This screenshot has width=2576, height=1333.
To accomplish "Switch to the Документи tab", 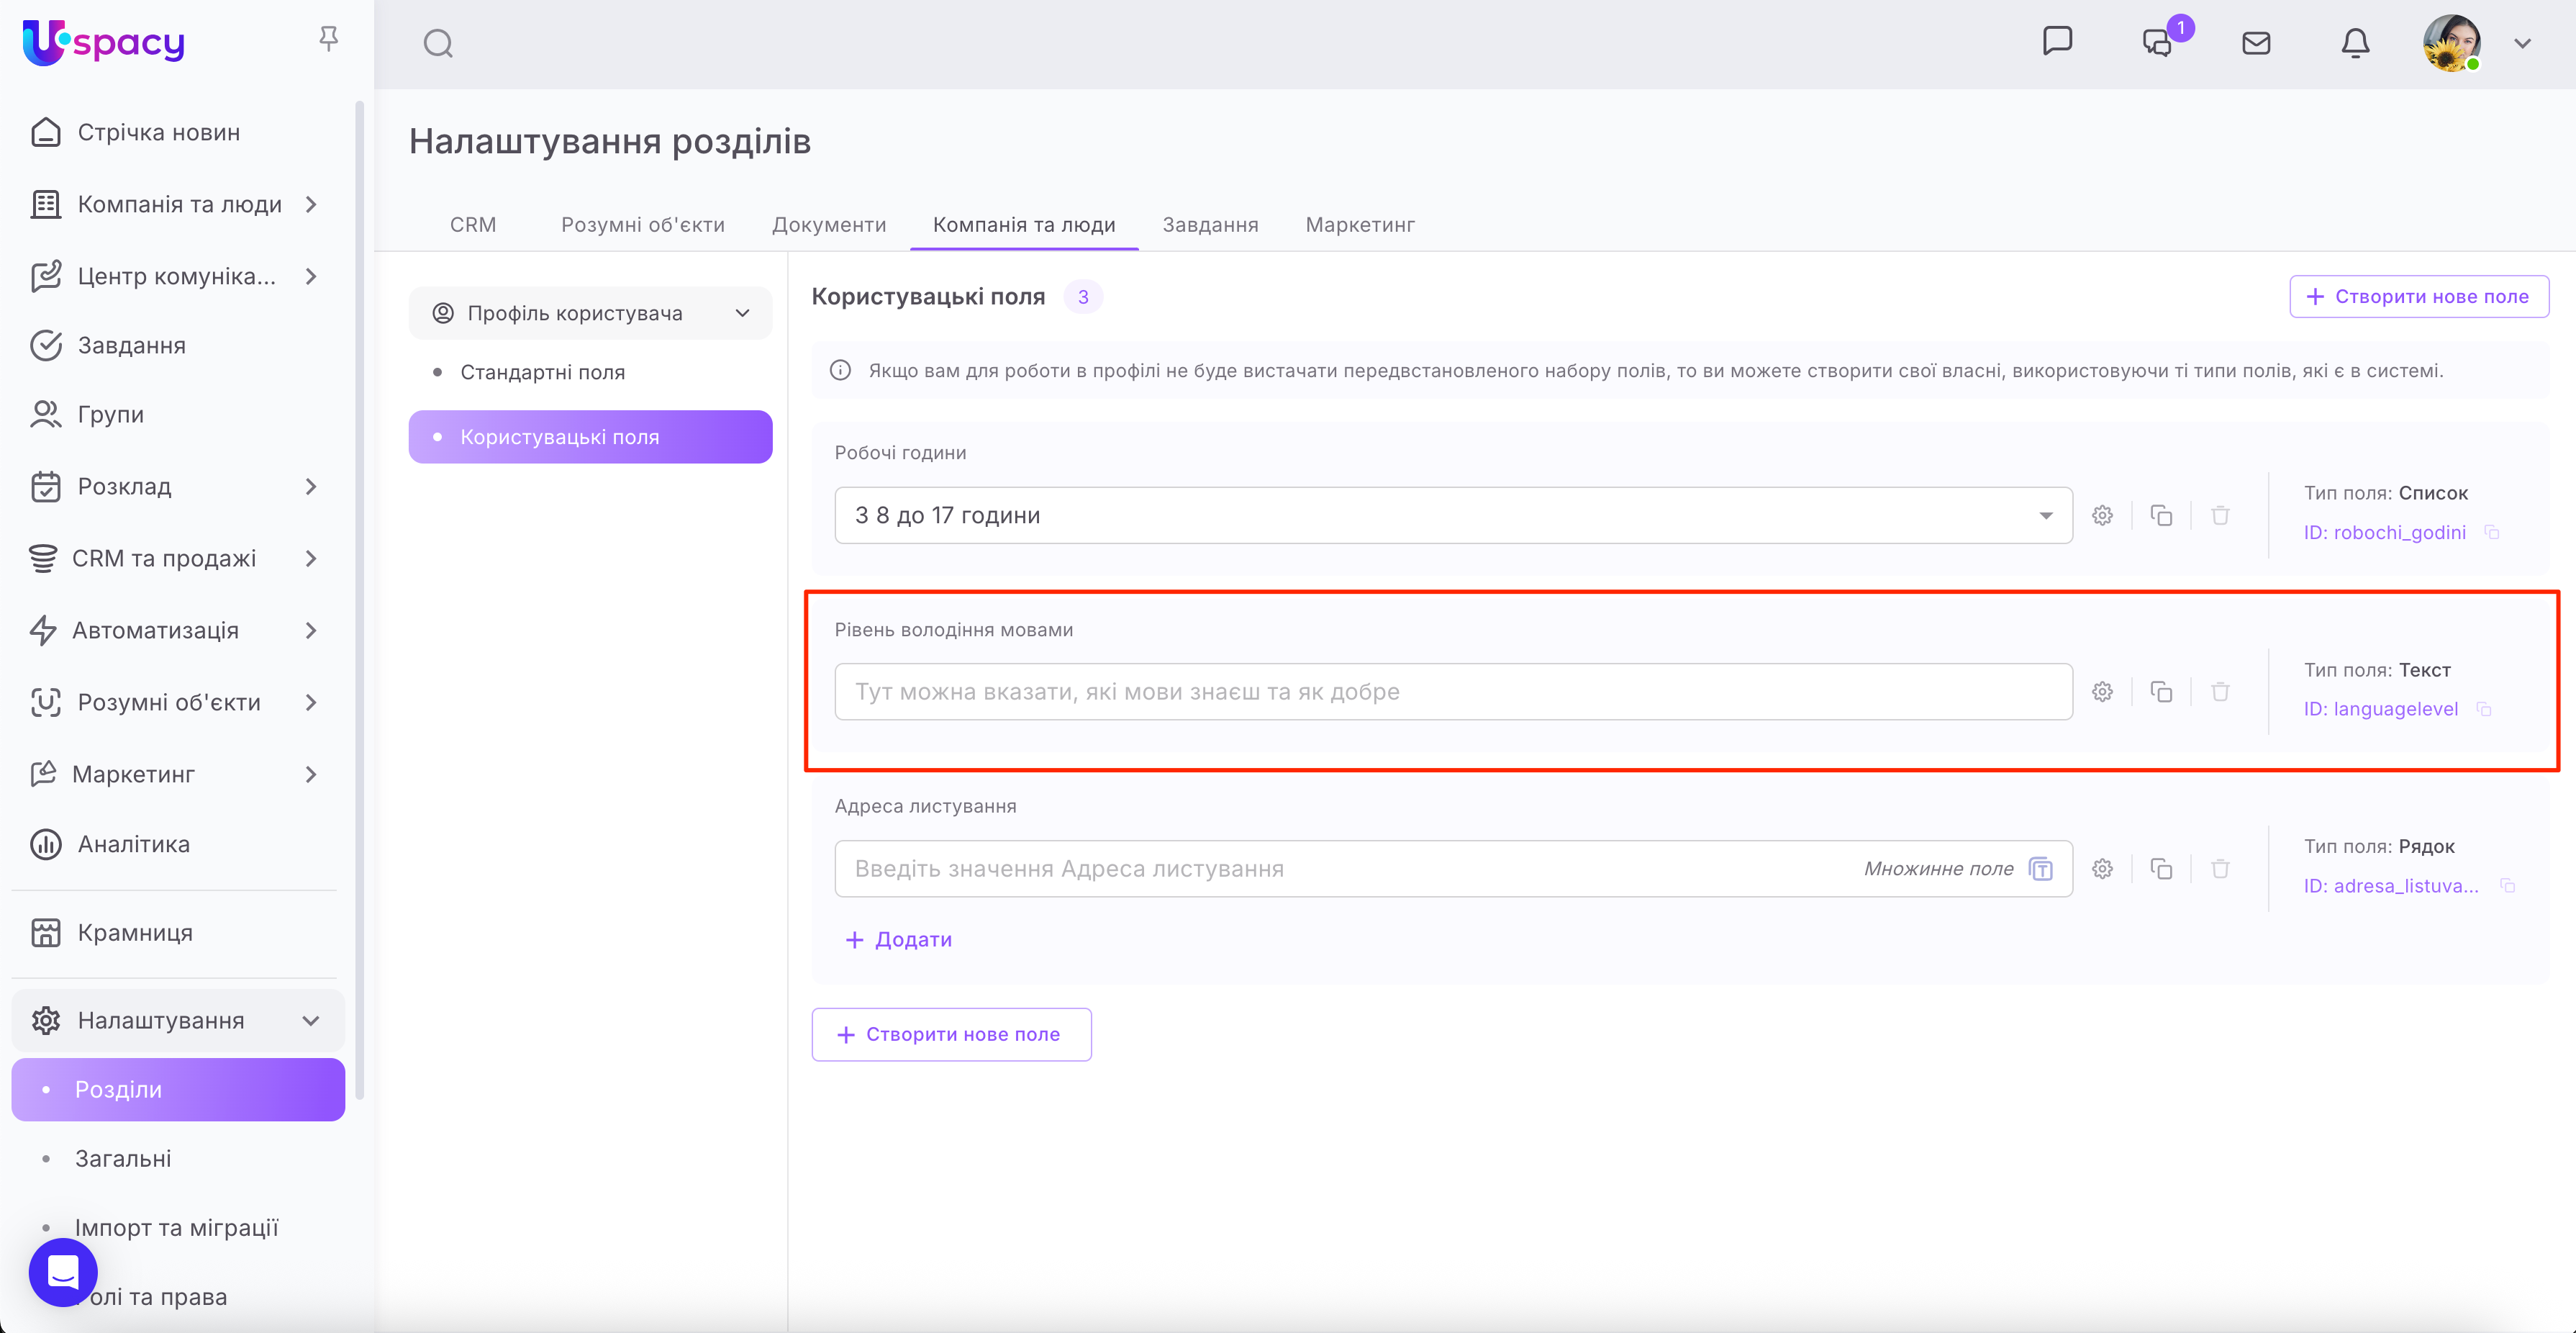I will 828,225.
